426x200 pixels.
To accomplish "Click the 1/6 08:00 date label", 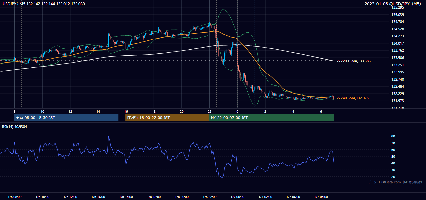I will (14, 197).
